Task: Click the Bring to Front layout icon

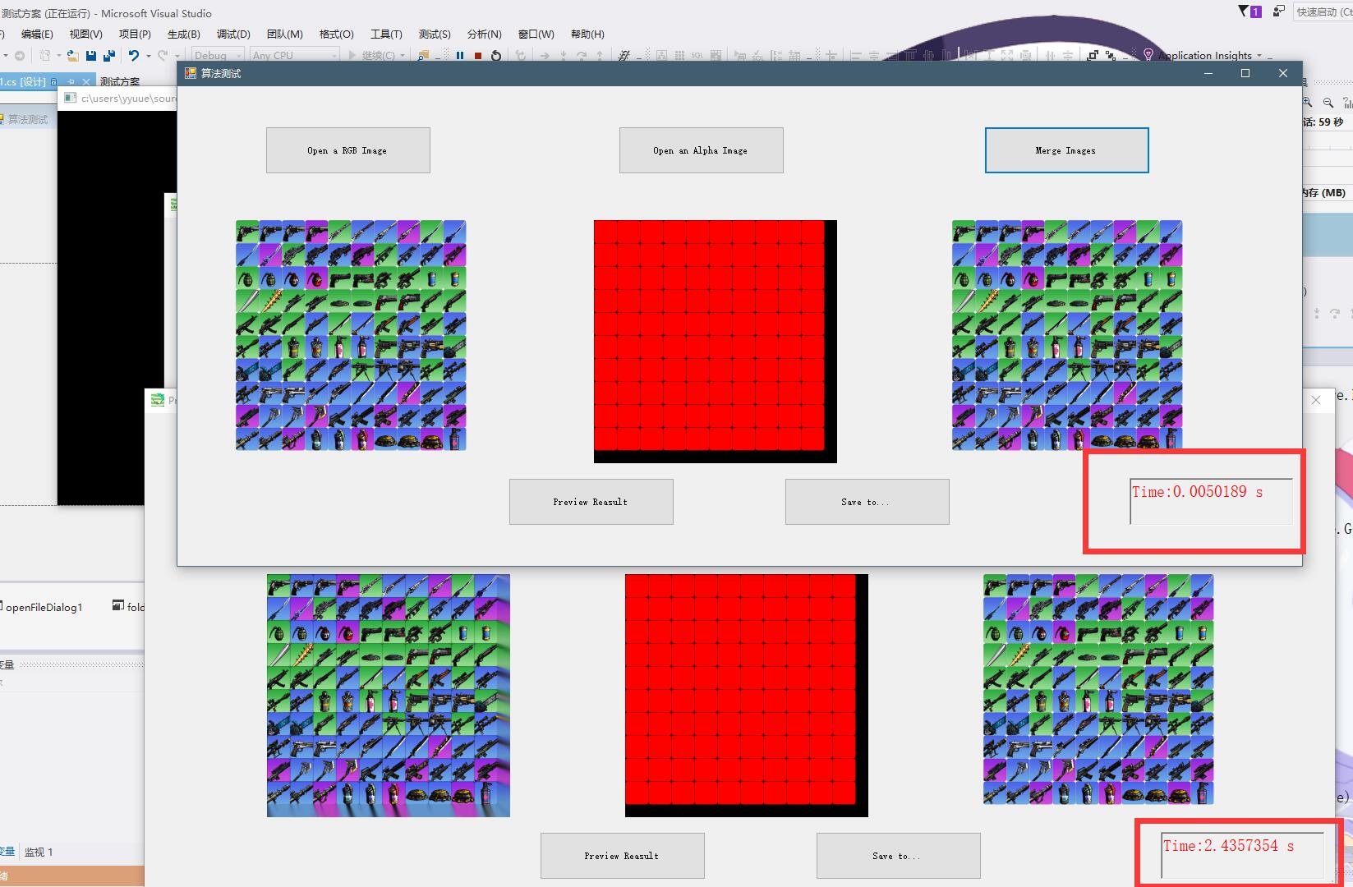Action: [x=1093, y=55]
